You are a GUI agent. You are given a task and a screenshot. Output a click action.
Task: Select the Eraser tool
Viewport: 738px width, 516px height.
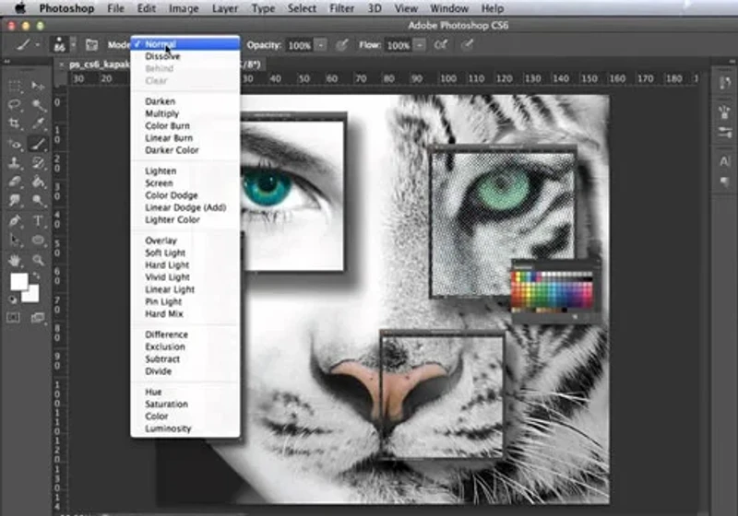pos(15,181)
